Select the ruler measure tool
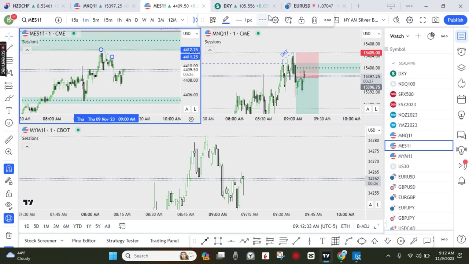Viewport: 469px width, 264px height. coord(9,139)
